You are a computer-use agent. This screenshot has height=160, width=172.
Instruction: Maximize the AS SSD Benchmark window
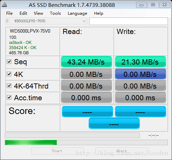pos(153,5)
